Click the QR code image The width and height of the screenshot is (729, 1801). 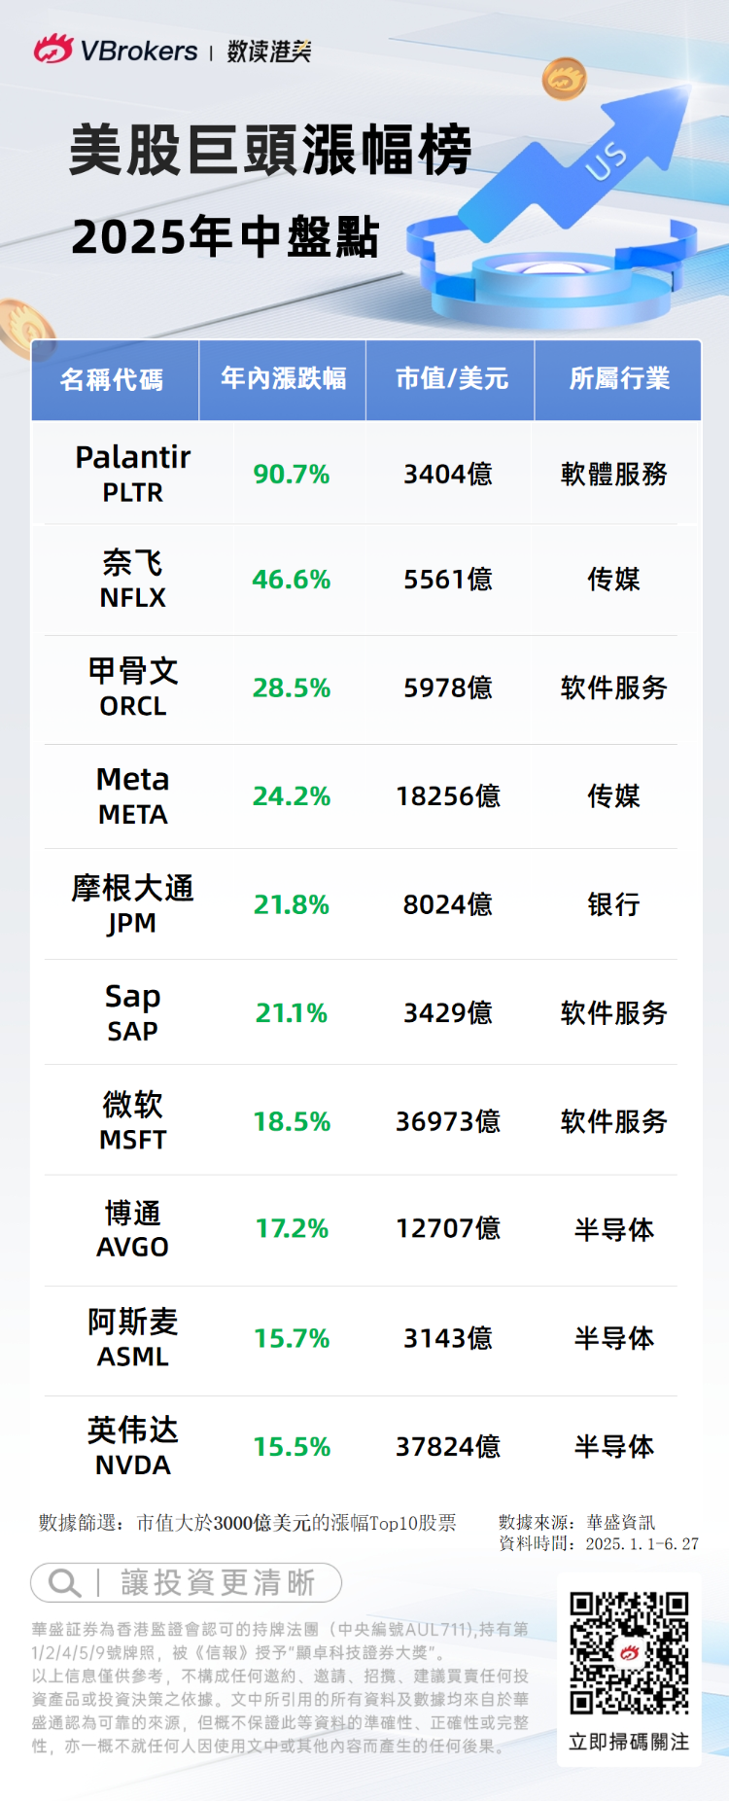pos(629,1653)
